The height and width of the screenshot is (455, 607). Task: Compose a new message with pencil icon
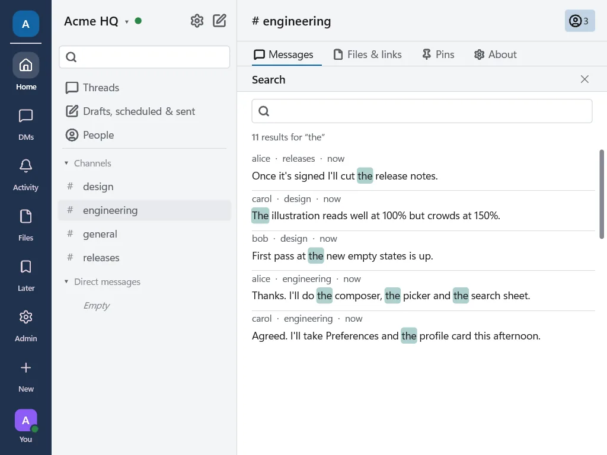point(219,21)
